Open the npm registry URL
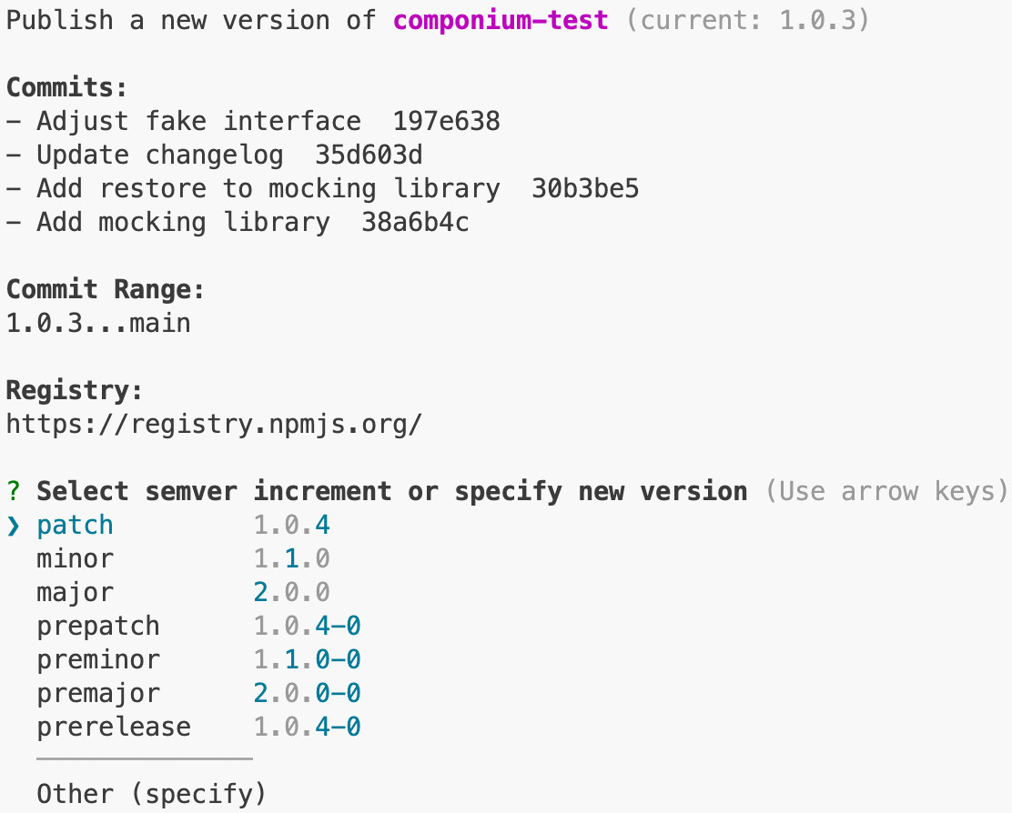This screenshot has height=813, width=1012. click(x=211, y=424)
